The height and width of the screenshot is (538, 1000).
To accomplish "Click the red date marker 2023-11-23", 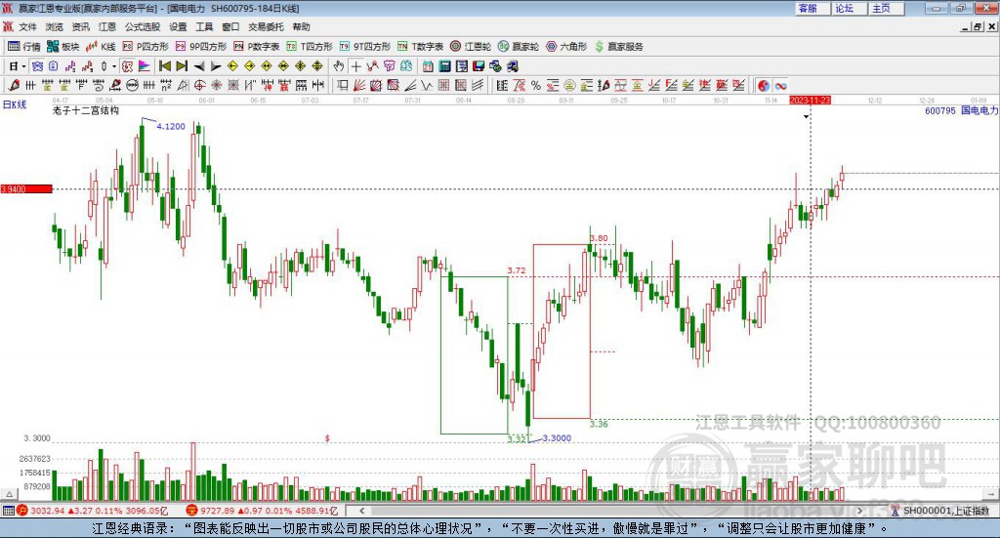I will pos(810,101).
